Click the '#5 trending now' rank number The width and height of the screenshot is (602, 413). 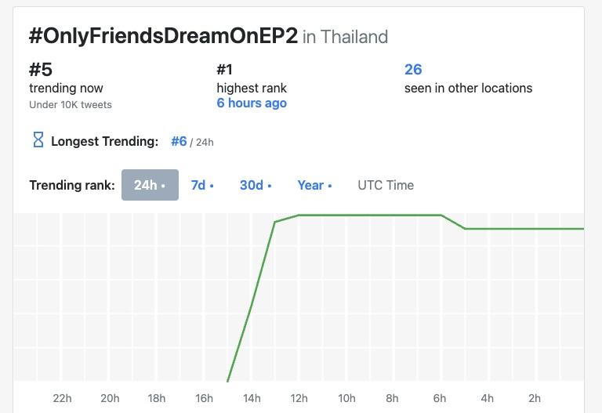pyautogui.click(x=41, y=70)
